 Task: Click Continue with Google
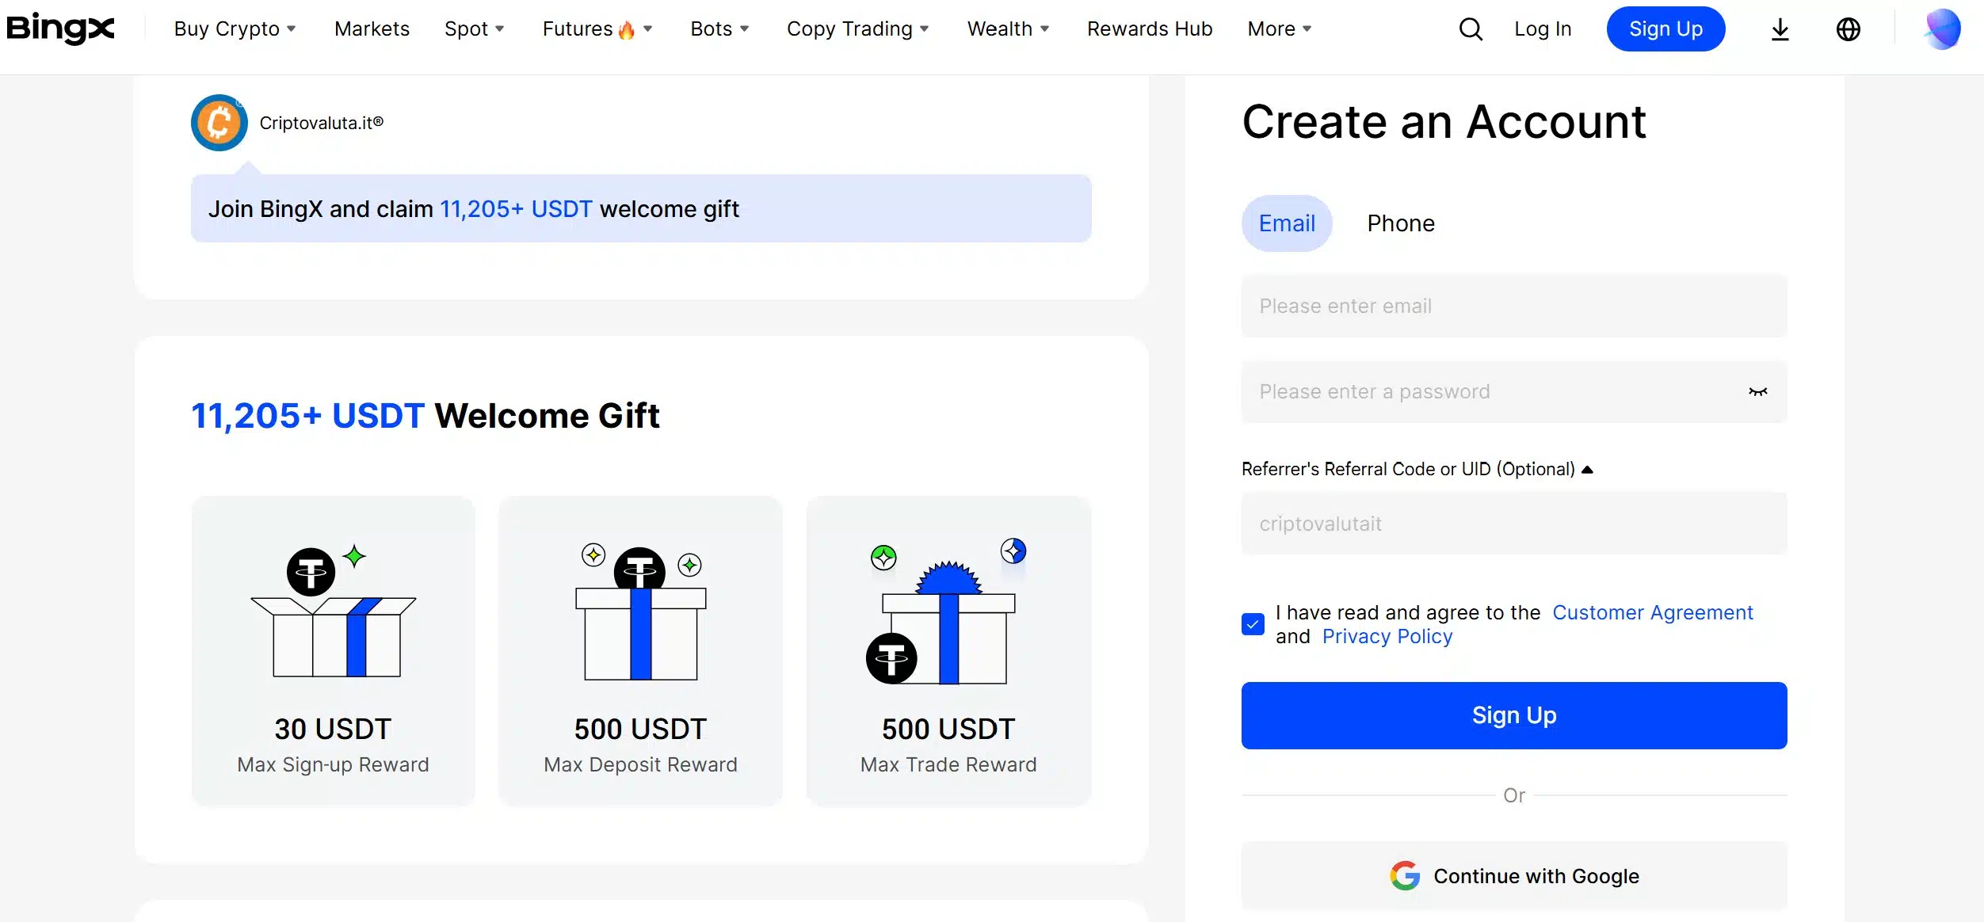(1513, 876)
